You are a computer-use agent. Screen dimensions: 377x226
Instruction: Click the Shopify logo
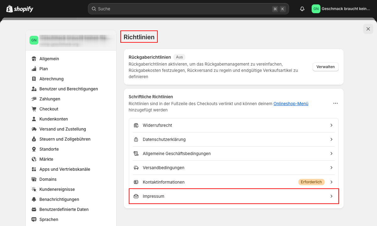tap(19, 9)
